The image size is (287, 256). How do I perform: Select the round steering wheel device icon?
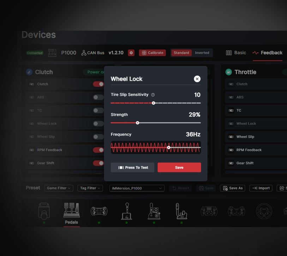[264, 211]
